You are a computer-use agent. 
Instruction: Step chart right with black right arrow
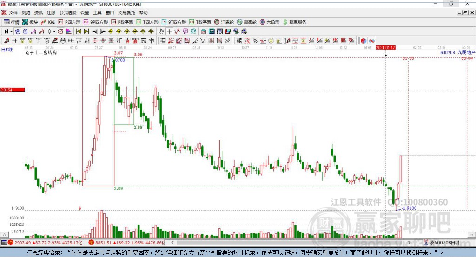(103, 32)
